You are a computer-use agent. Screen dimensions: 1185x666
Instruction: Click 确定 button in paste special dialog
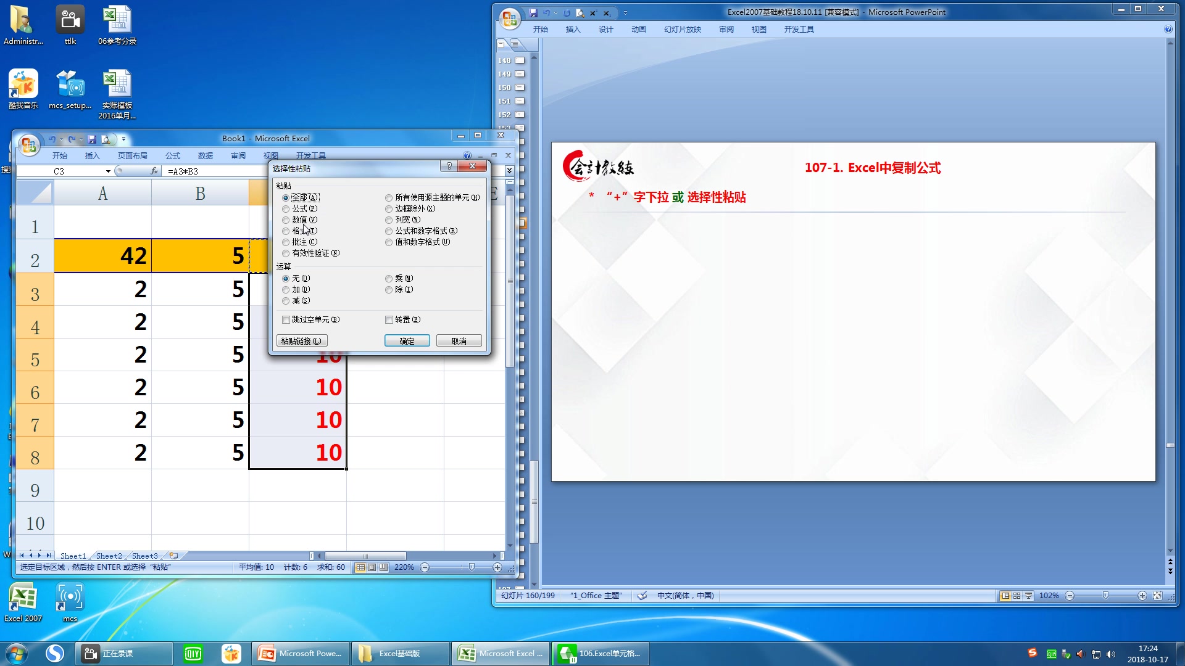click(x=407, y=341)
